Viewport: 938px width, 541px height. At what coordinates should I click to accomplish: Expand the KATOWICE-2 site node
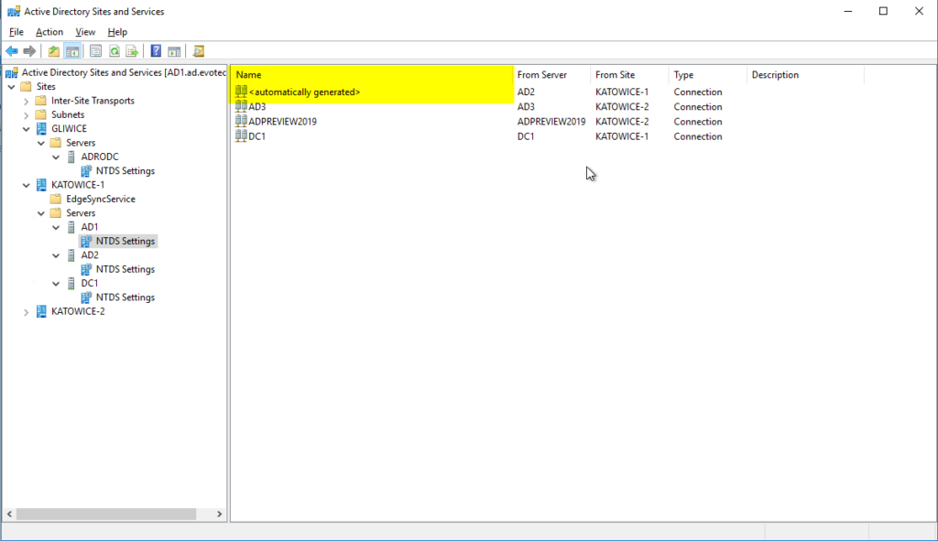coord(26,311)
